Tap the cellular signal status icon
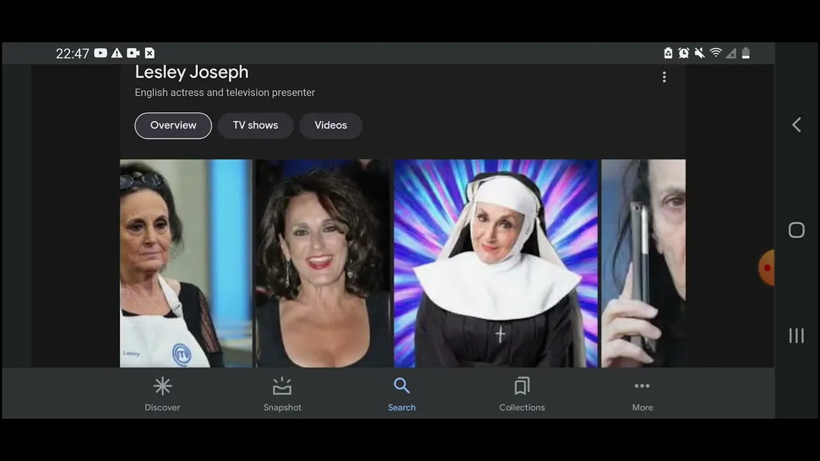This screenshot has height=461, width=820. click(x=731, y=53)
